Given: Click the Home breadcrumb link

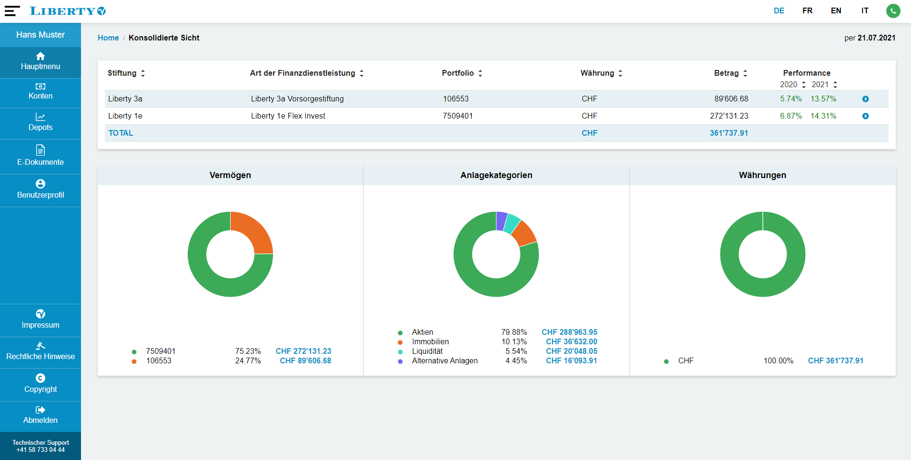Looking at the screenshot, I should 108,38.
